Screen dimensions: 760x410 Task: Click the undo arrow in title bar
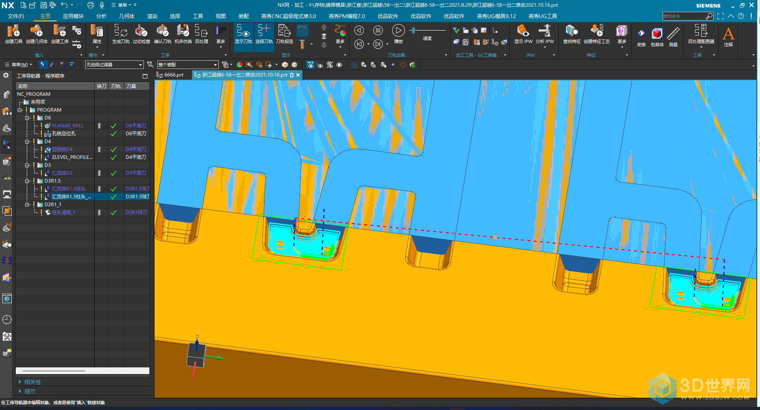click(x=64, y=5)
